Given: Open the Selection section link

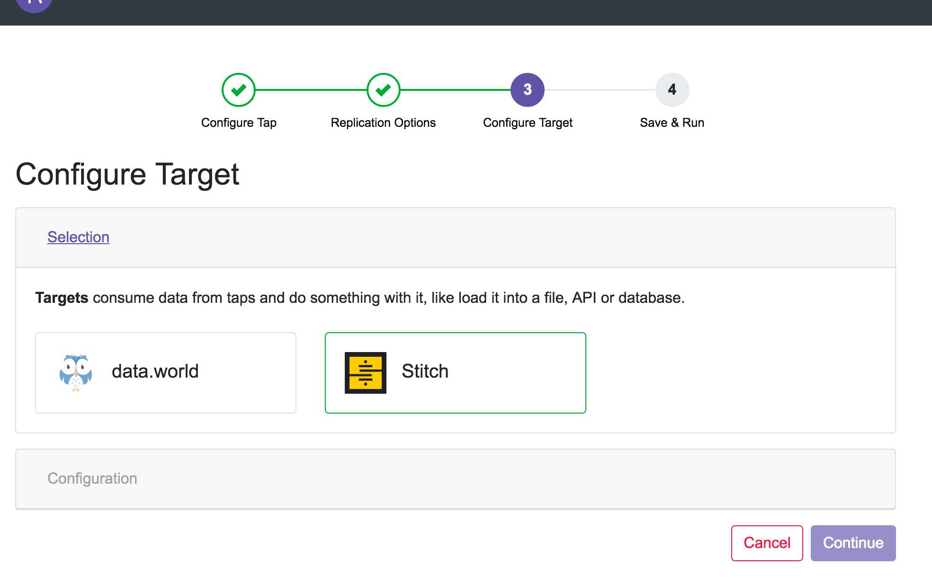Looking at the screenshot, I should (x=79, y=237).
